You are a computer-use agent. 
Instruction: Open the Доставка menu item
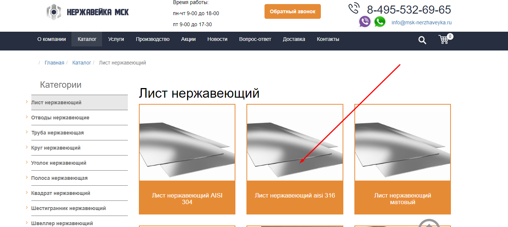294,39
